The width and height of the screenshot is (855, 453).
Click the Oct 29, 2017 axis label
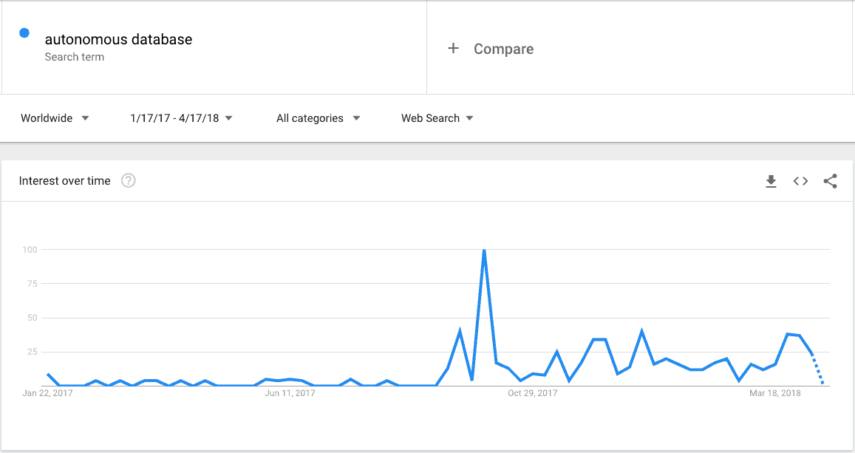[x=533, y=393]
